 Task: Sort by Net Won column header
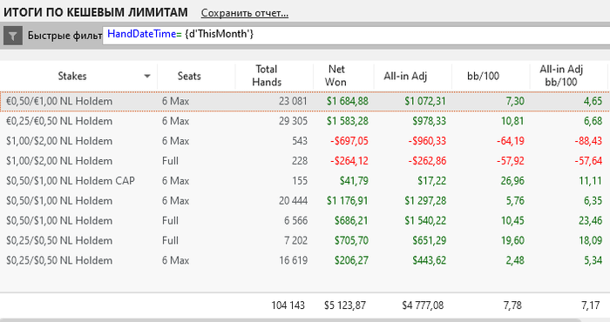pos(336,76)
